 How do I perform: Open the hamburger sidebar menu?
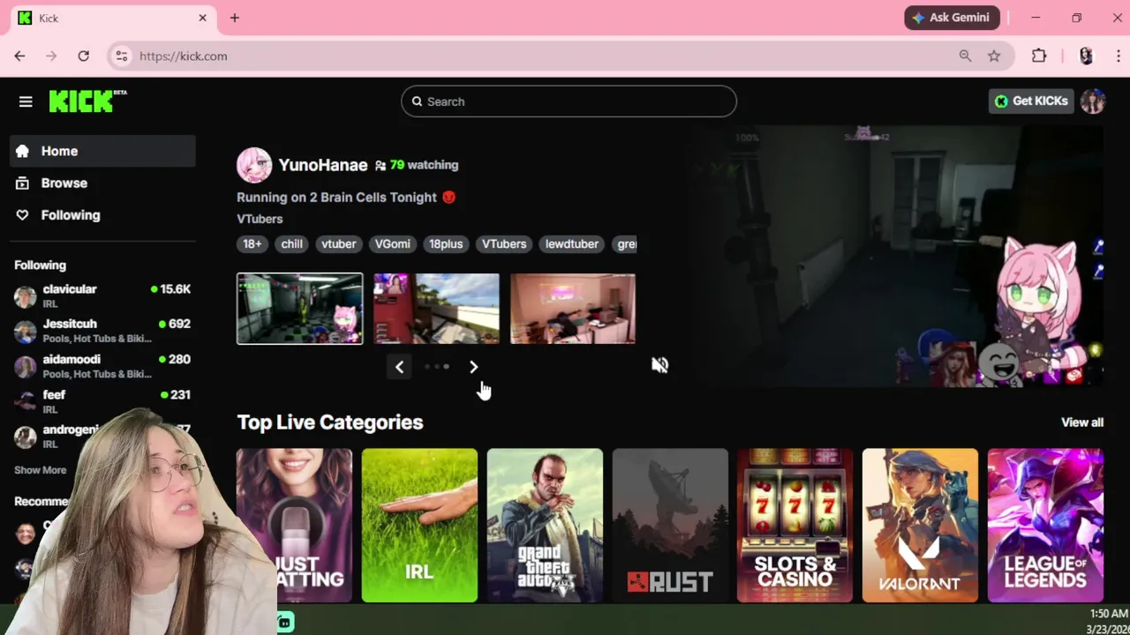(x=26, y=101)
